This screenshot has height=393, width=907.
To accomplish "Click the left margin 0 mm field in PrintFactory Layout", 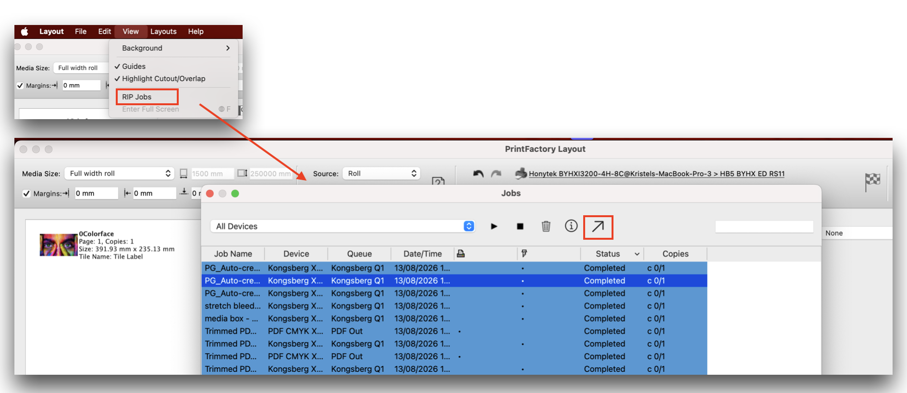I will pyautogui.click(x=96, y=193).
